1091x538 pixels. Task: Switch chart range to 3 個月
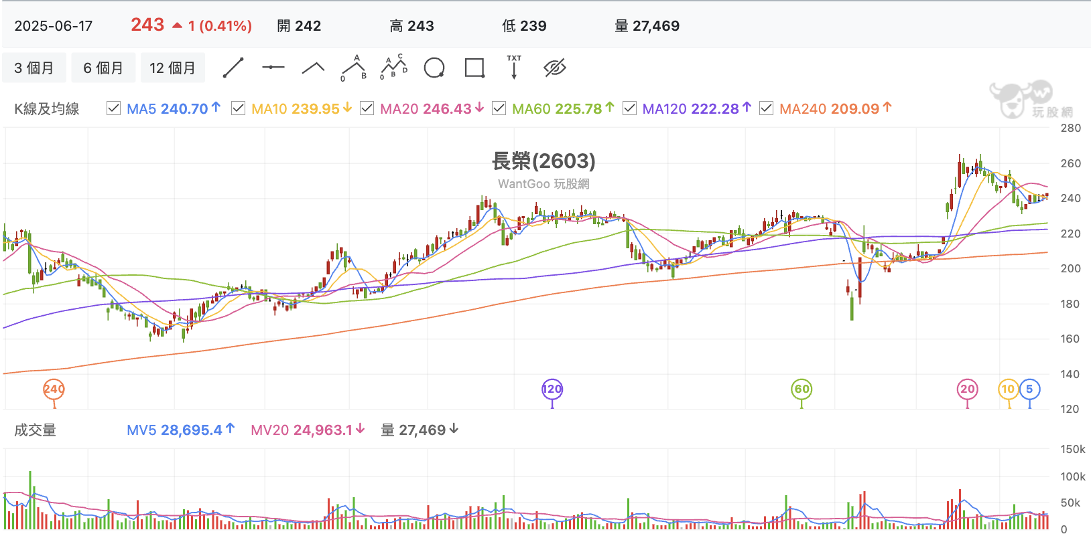pos(34,68)
